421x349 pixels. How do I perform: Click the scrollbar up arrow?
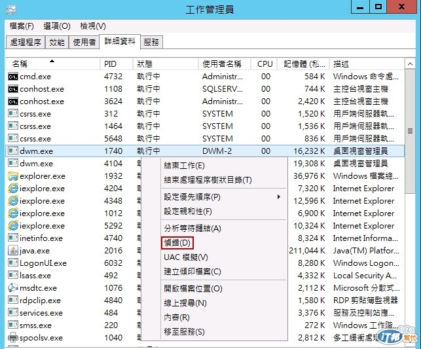pos(410,64)
